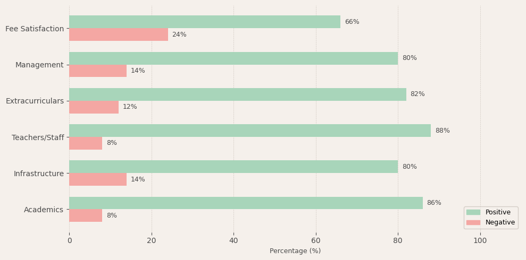This screenshot has height=260, width=526.
Task: Click the Infrastructure negative 14% bar
Action: point(98,179)
